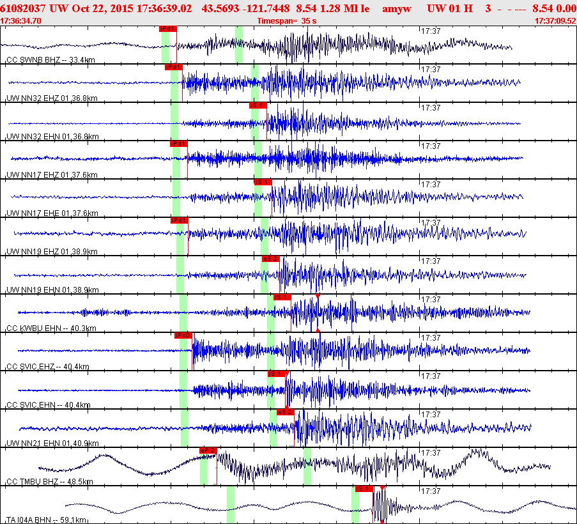The width and height of the screenshot is (577, 524).
Task: Click the "UW 01 H" text in header
Action: 450,8
